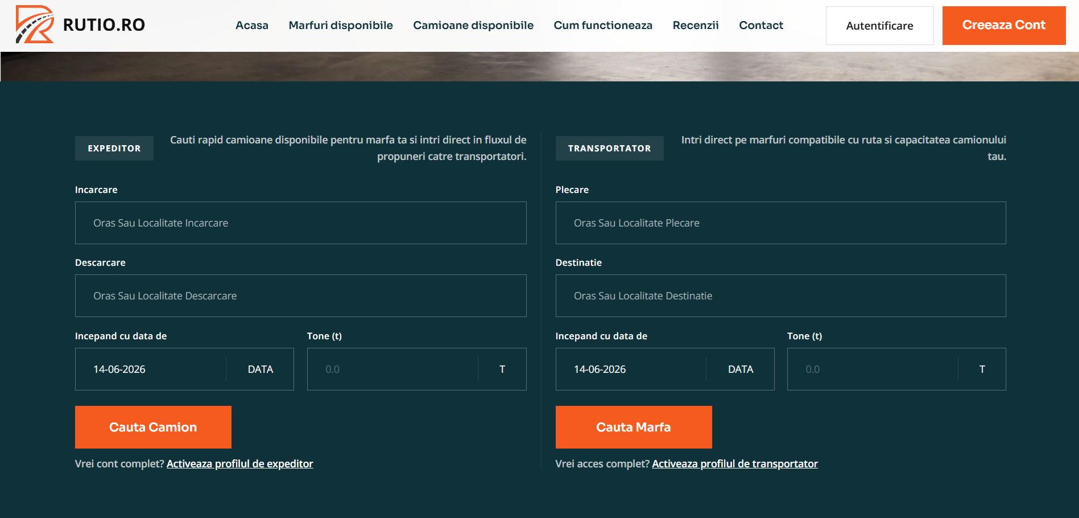Select Cum functioneaza in the navbar
The height and width of the screenshot is (518, 1079).
[603, 25]
